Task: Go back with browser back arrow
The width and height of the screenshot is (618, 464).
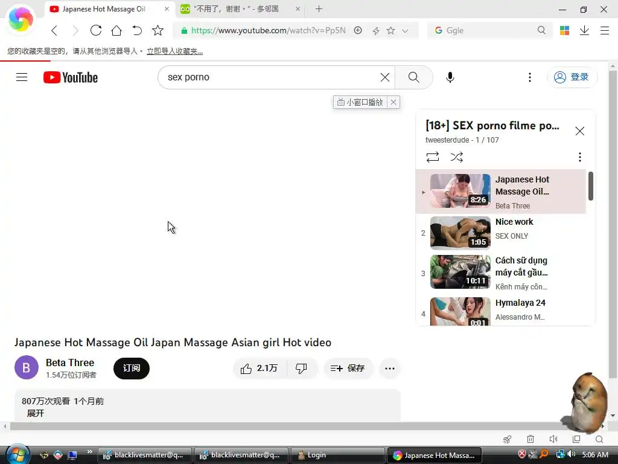Action: [54, 30]
